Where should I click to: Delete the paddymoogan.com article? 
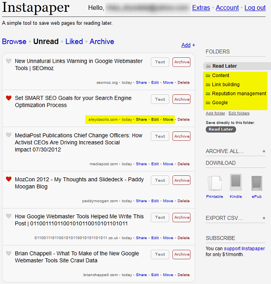(x=184, y=201)
